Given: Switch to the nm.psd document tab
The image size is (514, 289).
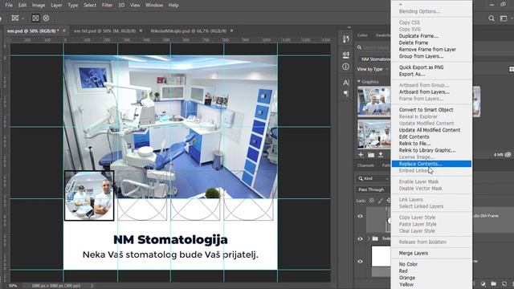Looking at the screenshot, I should 33,31.
